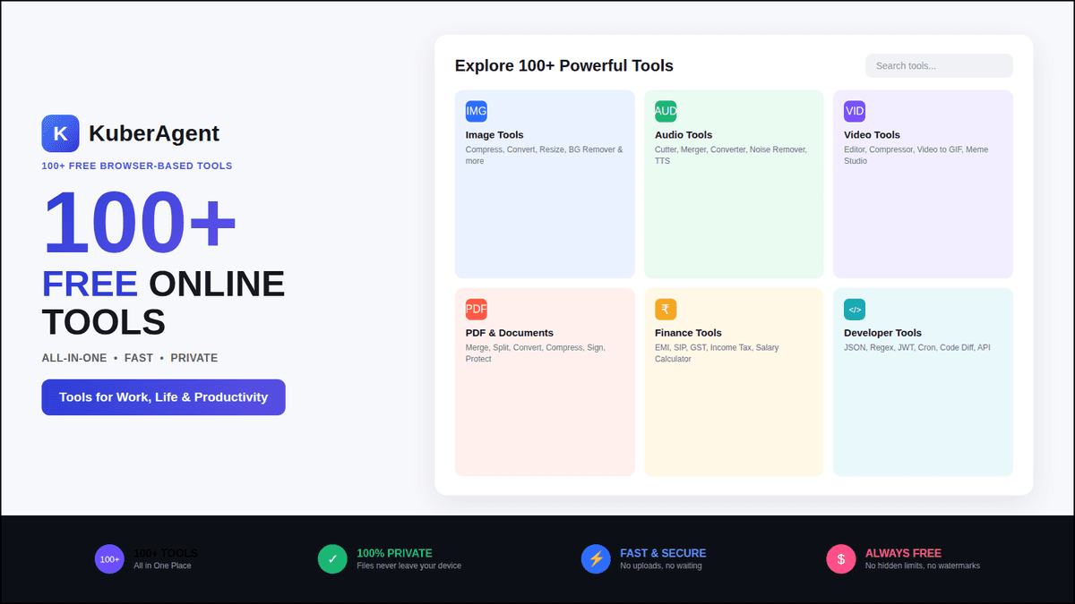Open the Audio Tools card title
This screenshot has width=1075, height=604.
(x=684, y=135)
